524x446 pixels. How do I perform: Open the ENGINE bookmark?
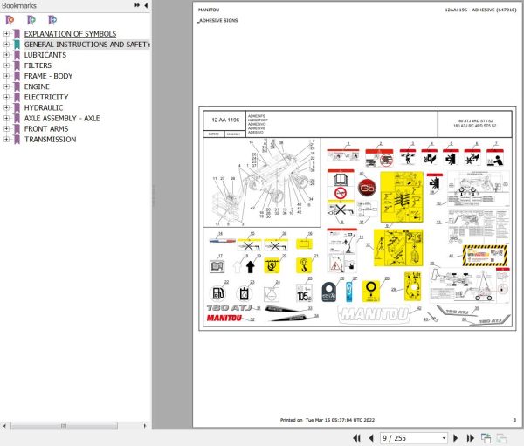tap(37, 86)
